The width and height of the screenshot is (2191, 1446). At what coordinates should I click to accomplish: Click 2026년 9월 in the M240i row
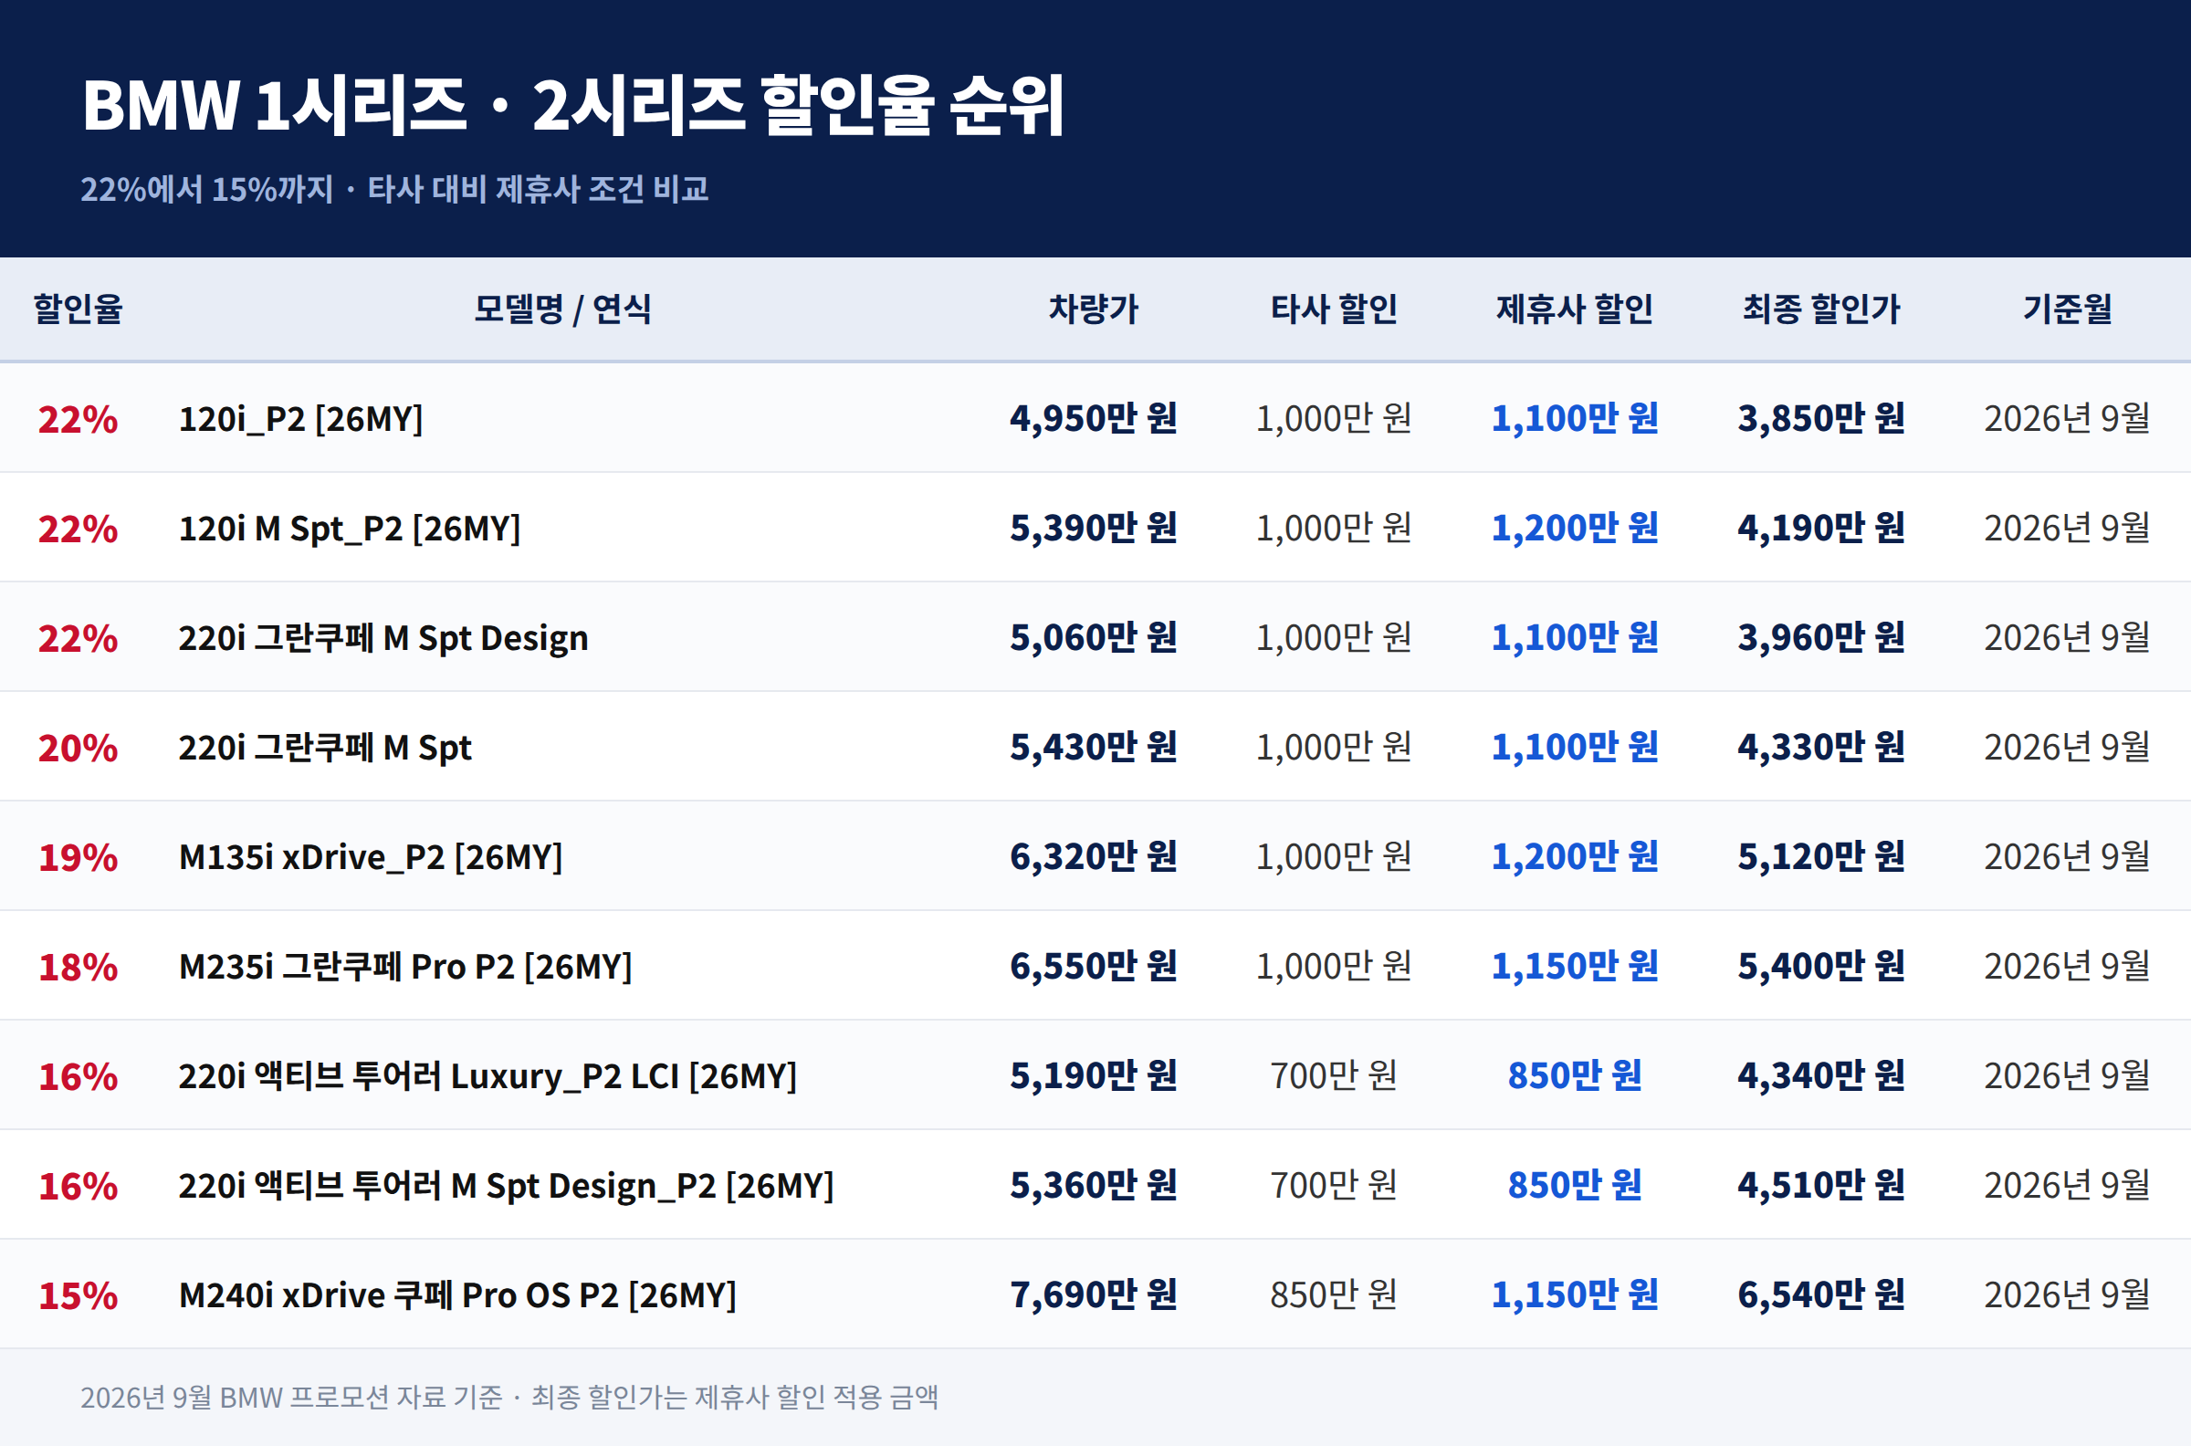click(x=2068, y=1295)
